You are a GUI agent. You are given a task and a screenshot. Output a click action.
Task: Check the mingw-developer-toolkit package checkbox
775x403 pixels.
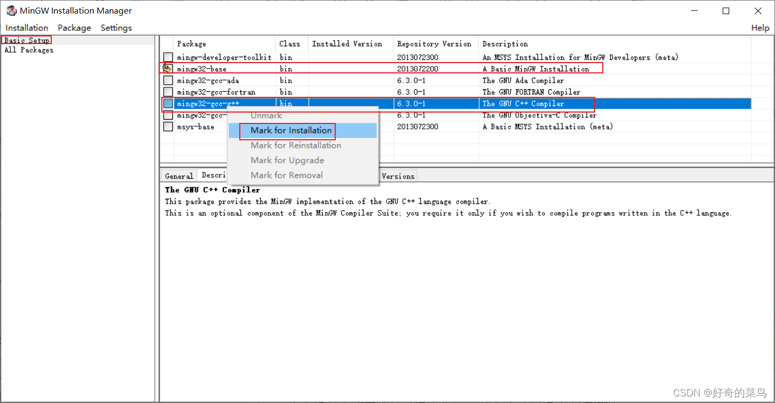[x=167, y=57]
